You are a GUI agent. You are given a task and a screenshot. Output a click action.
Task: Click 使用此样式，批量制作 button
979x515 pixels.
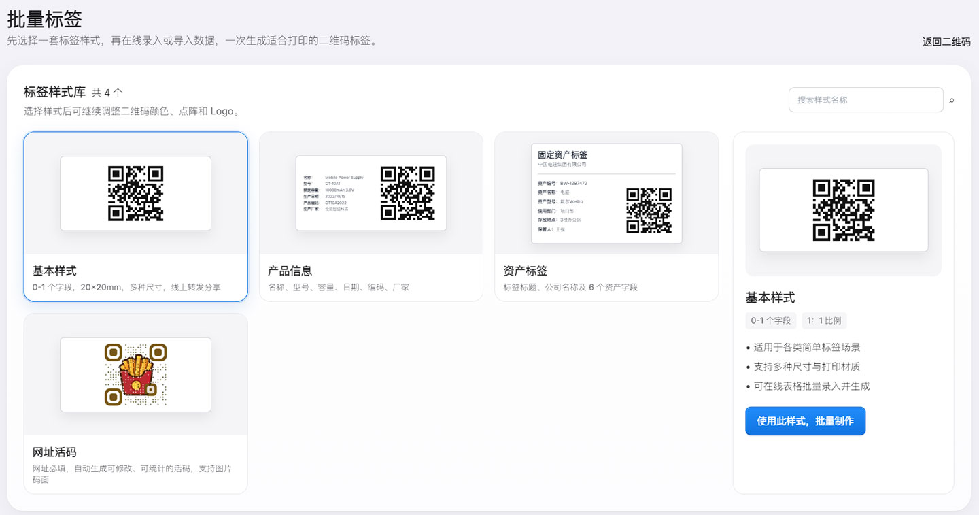[x=805, y=421]
